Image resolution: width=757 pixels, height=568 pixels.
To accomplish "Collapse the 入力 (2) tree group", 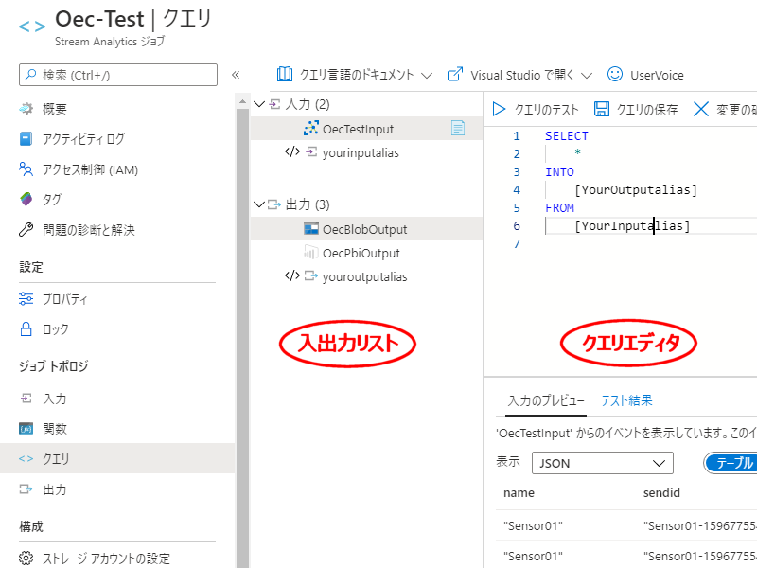I will (x=260, y=103).
